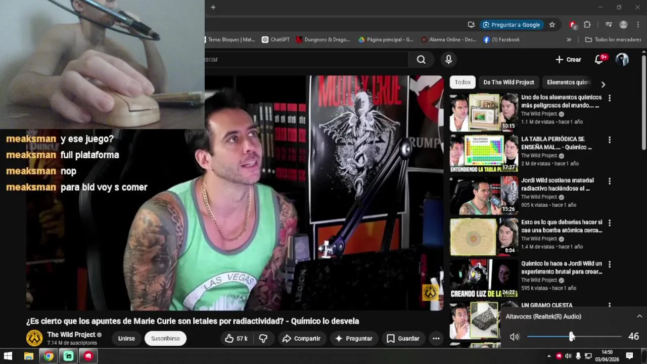
Task: Expand hidden bookmarks chevron
Action: tap(569, 39)
